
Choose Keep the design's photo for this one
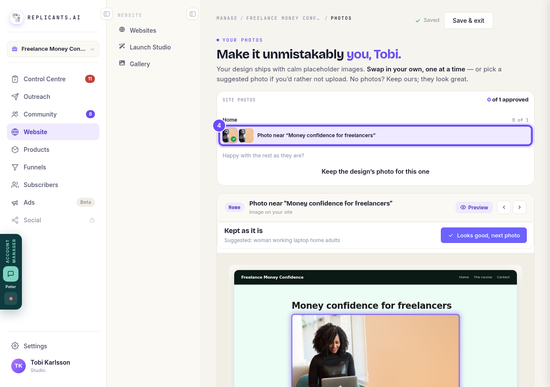[x=376, y=172]
